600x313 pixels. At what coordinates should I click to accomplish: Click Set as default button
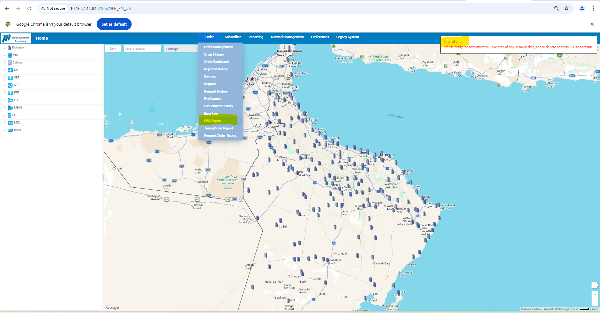[x=114, y=24]
